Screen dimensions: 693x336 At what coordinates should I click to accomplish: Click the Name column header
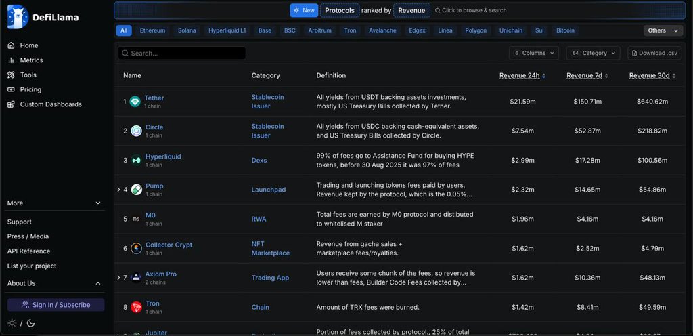pos(132,76)
